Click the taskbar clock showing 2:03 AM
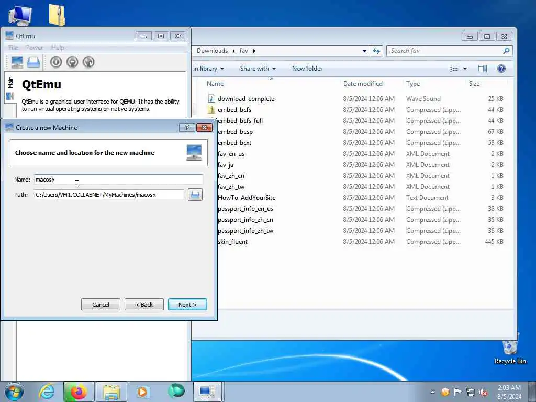Screen dimensions: 536x402 [509, 392]
